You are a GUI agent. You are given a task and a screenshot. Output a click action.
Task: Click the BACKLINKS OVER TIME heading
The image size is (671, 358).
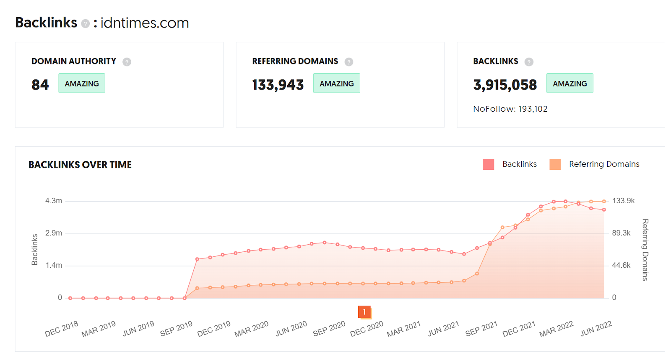tap(80, 165)
